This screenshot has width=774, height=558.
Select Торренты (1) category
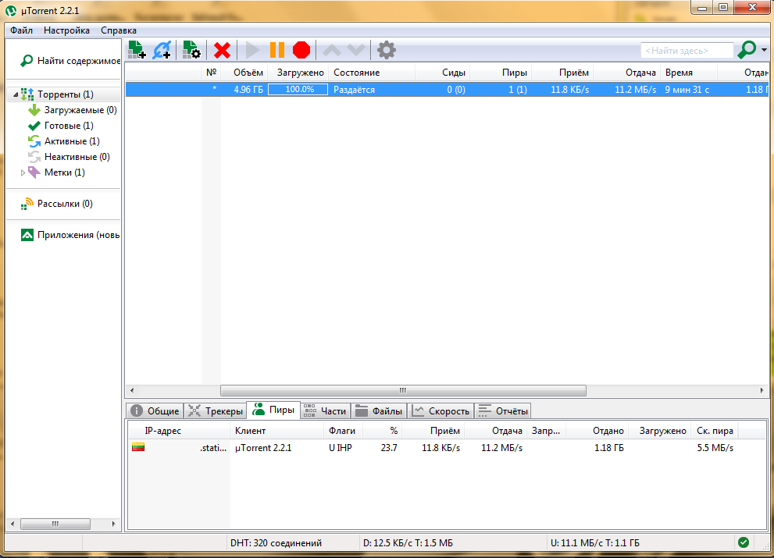point(65,94)
